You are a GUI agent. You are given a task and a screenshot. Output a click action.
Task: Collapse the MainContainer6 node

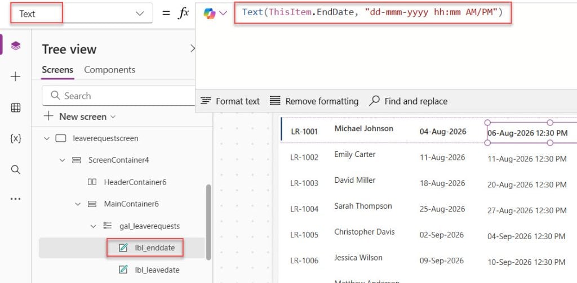click(78, 204)
